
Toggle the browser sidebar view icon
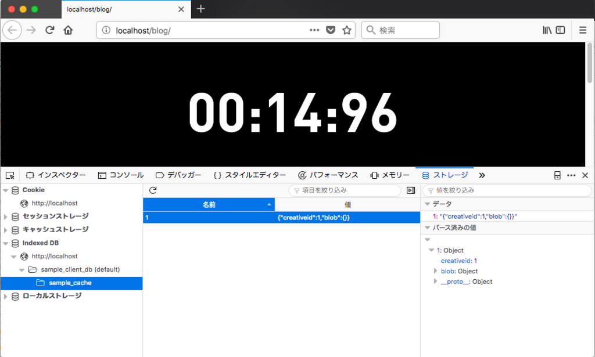click(560, 30)
